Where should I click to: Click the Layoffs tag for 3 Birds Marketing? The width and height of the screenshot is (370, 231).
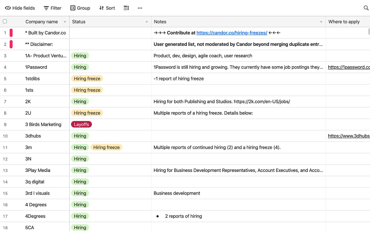click(81, 125)
